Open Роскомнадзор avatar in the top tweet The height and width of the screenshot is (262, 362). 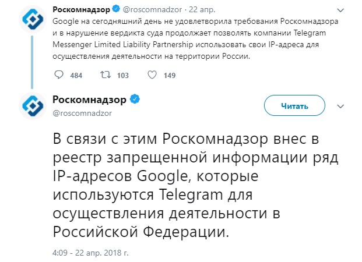pyautogui.click(x=33, y=19)
